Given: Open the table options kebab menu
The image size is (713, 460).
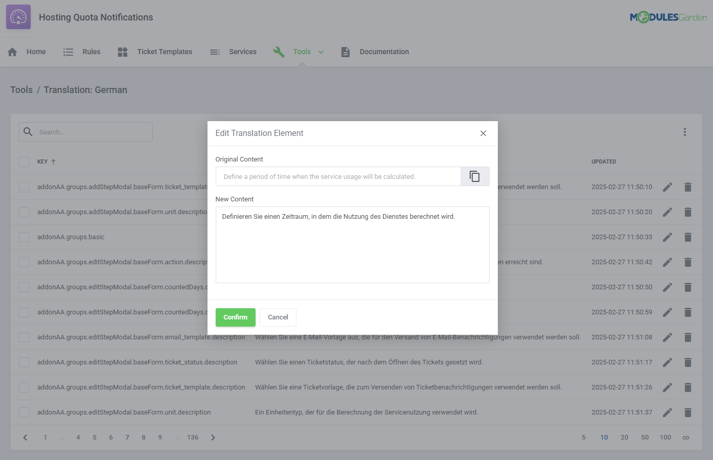Looking at the screenshot, I should [x=684, y=131].
